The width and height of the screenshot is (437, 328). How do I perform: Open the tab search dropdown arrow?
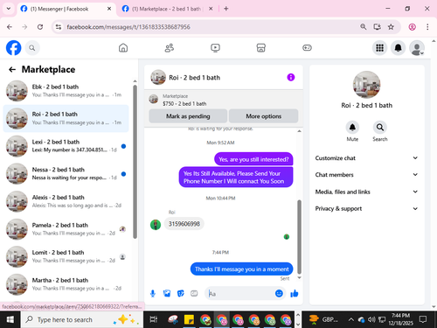click(x=9, y=9)
